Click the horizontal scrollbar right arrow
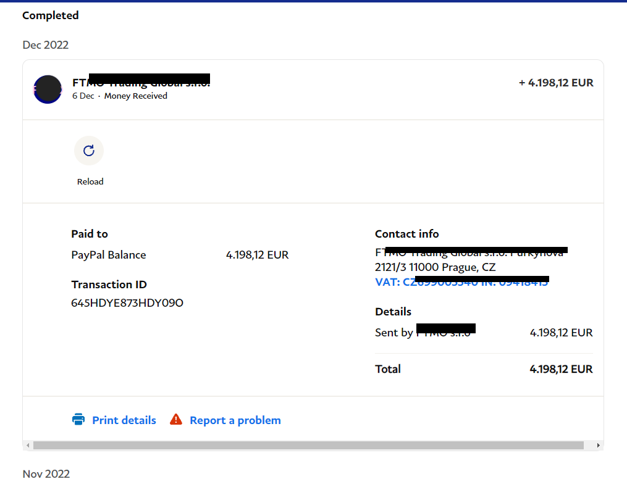This screenshot has width=627, height=487. tap(598, 445)
